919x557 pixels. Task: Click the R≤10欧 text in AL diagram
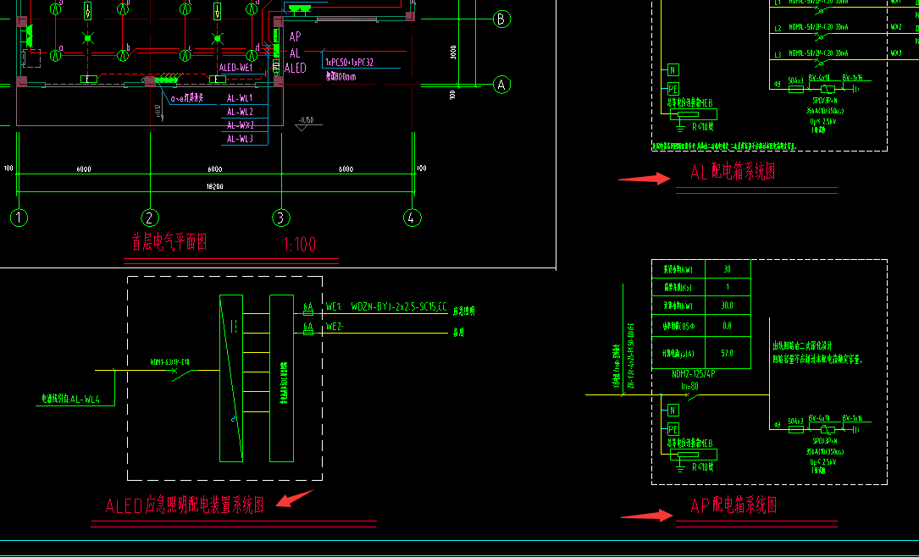tap(703, 126)
